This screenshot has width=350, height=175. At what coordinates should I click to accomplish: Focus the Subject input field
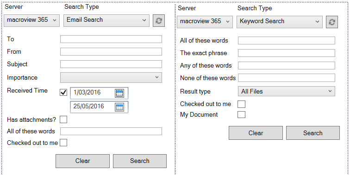(x=111, y=64)
